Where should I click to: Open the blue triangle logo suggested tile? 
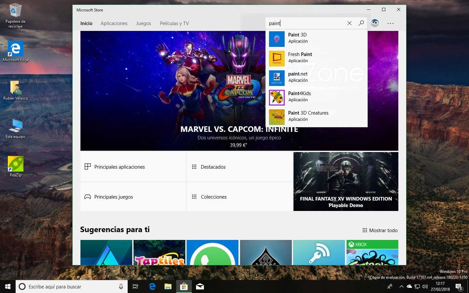click(106, 252)
